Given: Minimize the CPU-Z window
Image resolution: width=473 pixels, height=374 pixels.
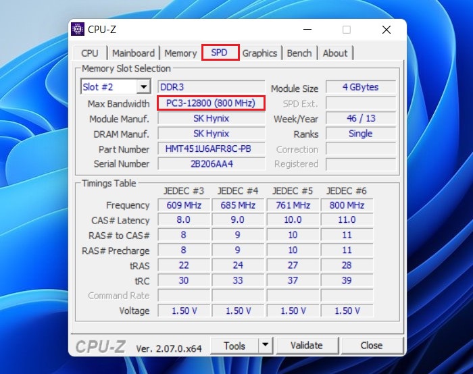Looking at the screenshot, I should coord(307,30).
